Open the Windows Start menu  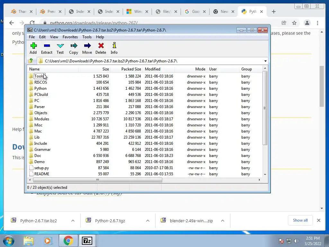tap(8, 241)
